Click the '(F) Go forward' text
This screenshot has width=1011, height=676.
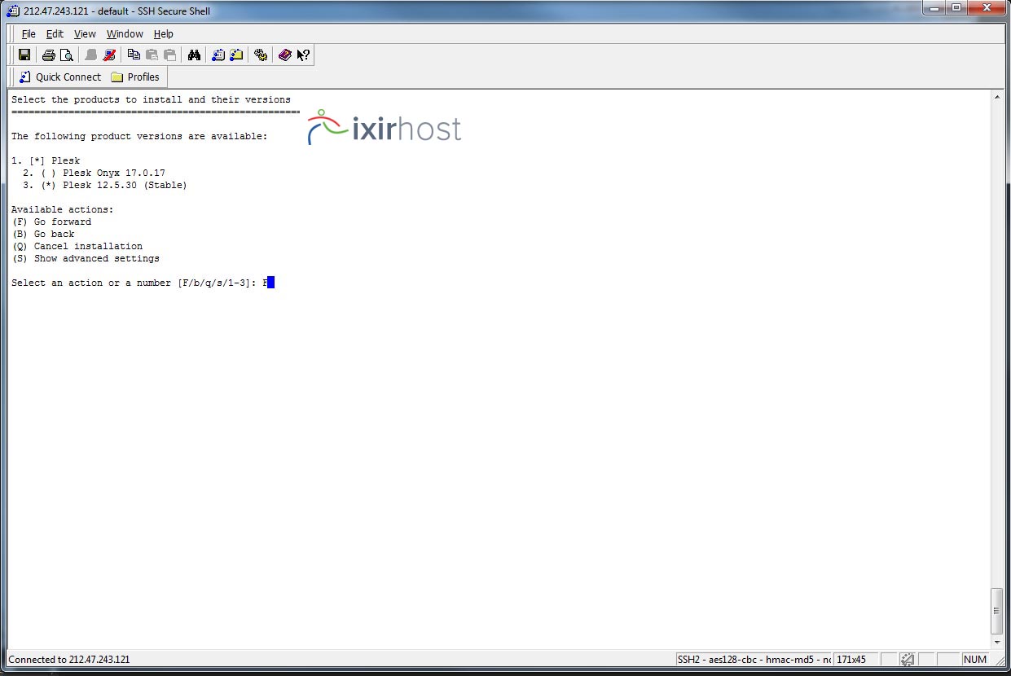(x=51, y=222)
